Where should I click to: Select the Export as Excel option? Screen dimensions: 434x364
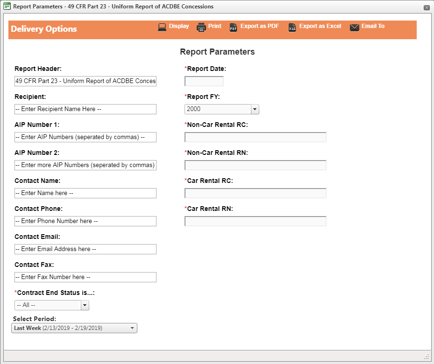pos(315,26)
